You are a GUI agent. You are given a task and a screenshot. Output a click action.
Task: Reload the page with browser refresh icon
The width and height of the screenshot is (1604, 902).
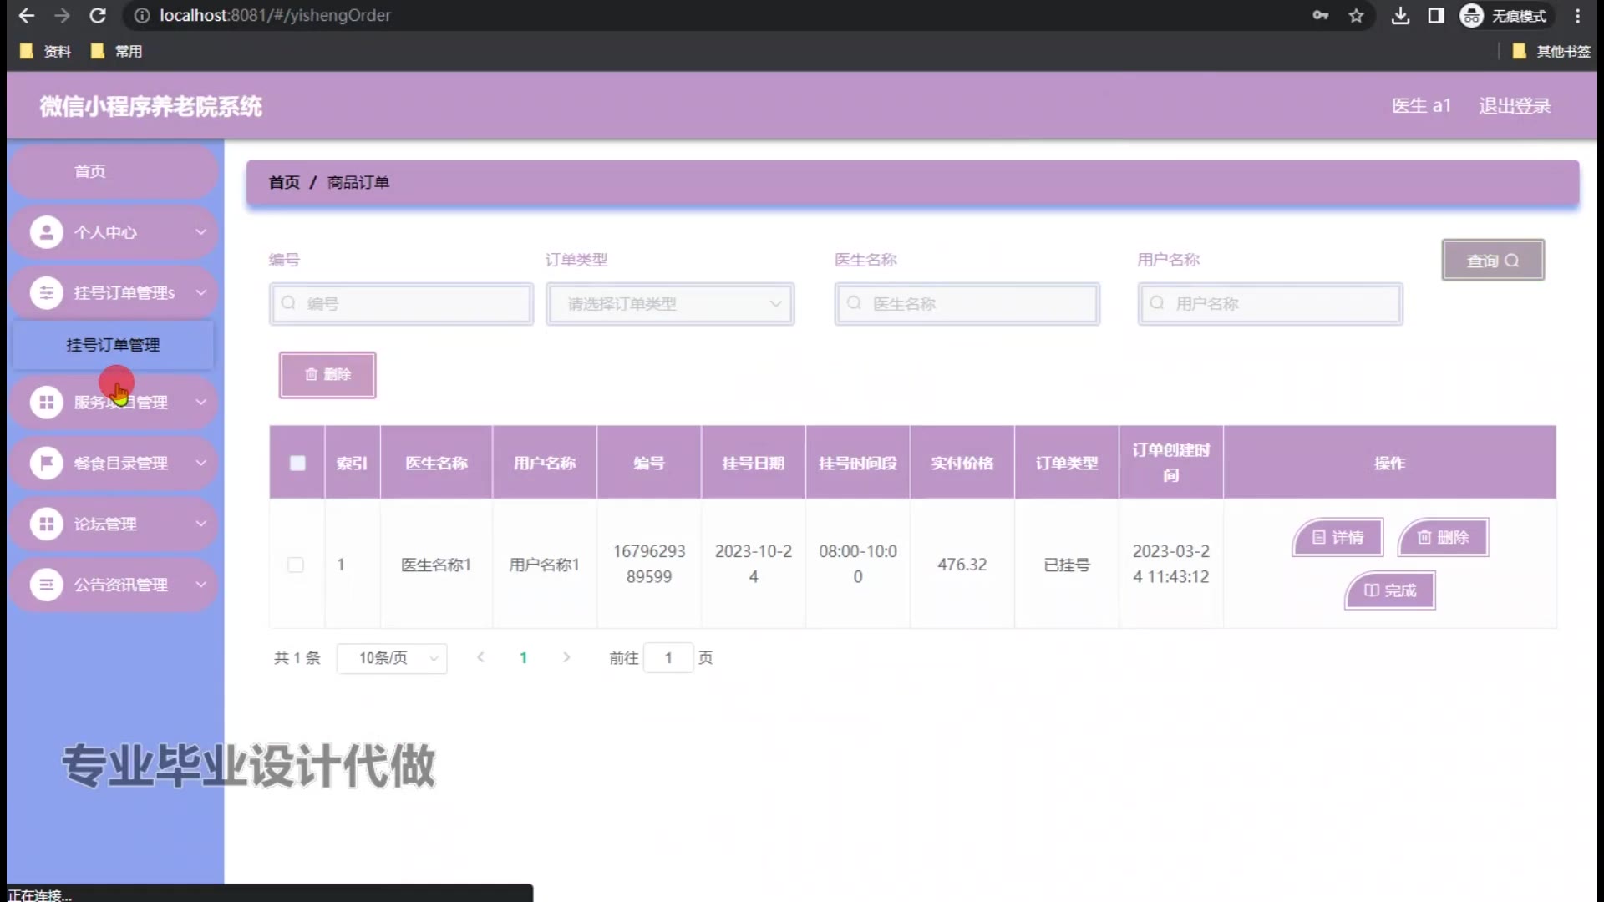(98, 15)
